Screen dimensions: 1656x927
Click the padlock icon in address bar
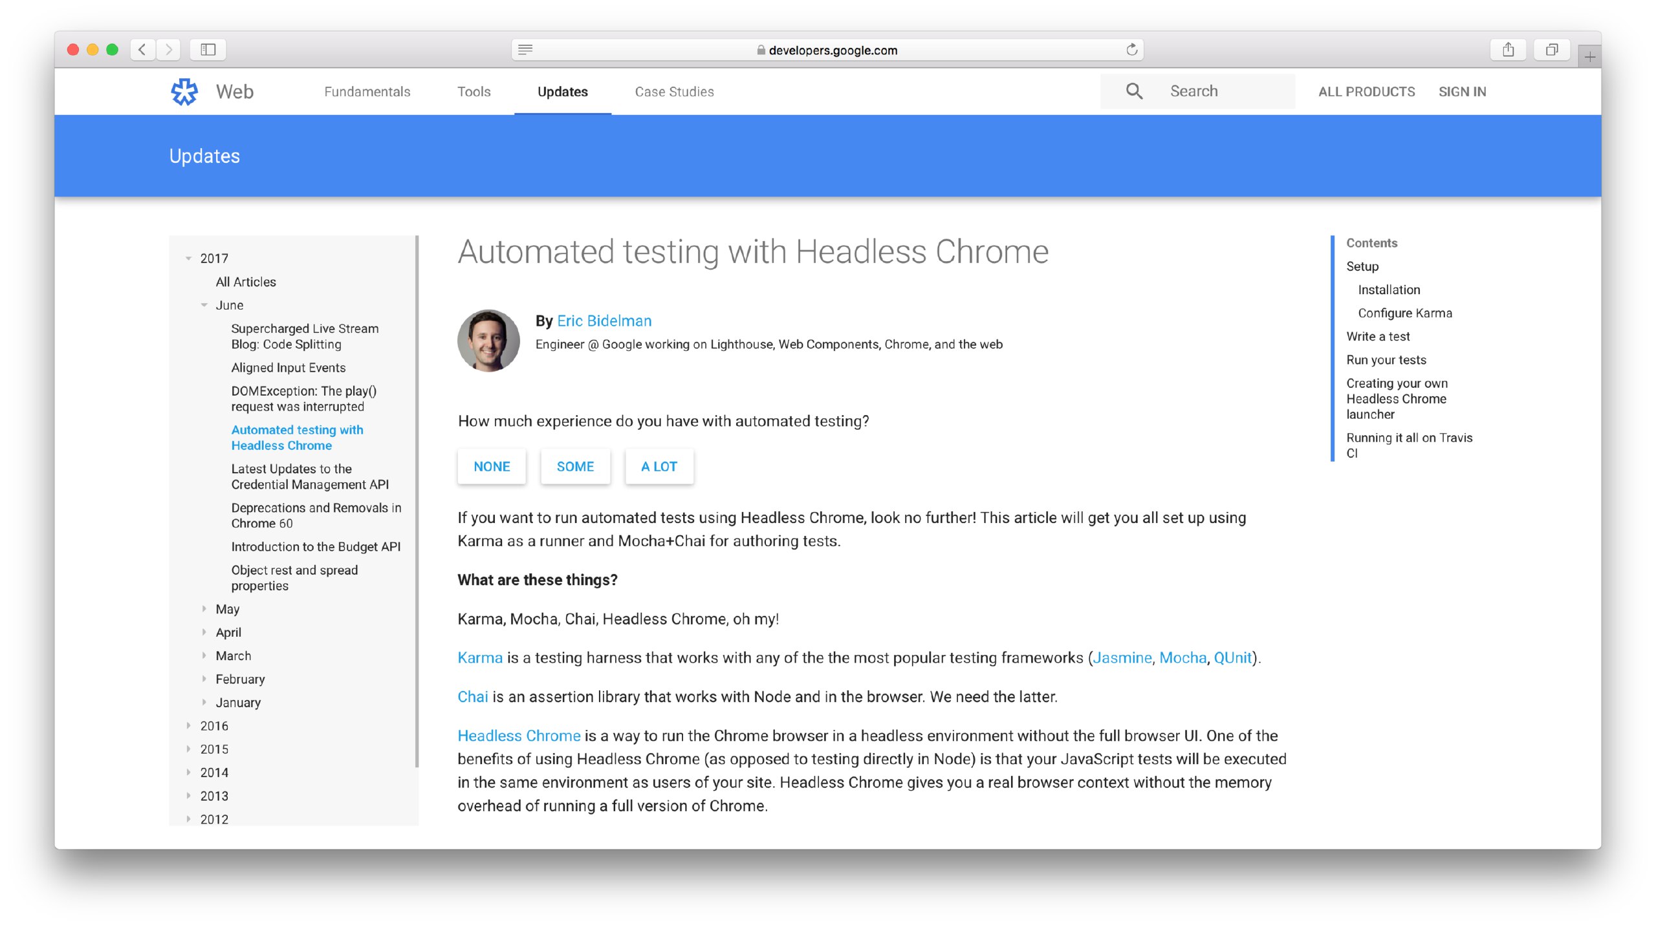pos(761,50)
